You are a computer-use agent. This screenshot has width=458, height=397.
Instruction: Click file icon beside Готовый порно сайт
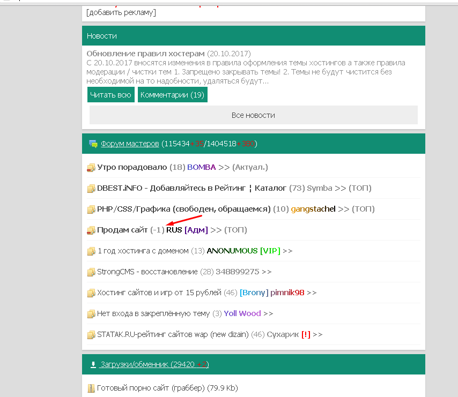(x=91, y=388)
